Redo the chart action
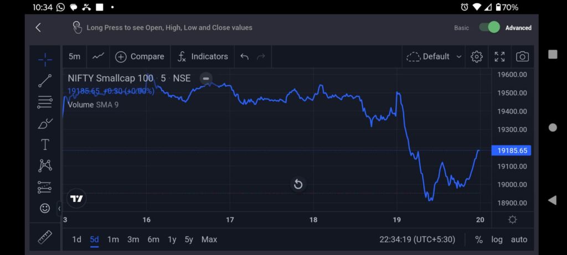This screenshot has width=567, height=255. pyautogui.click(x=261, y=57)
